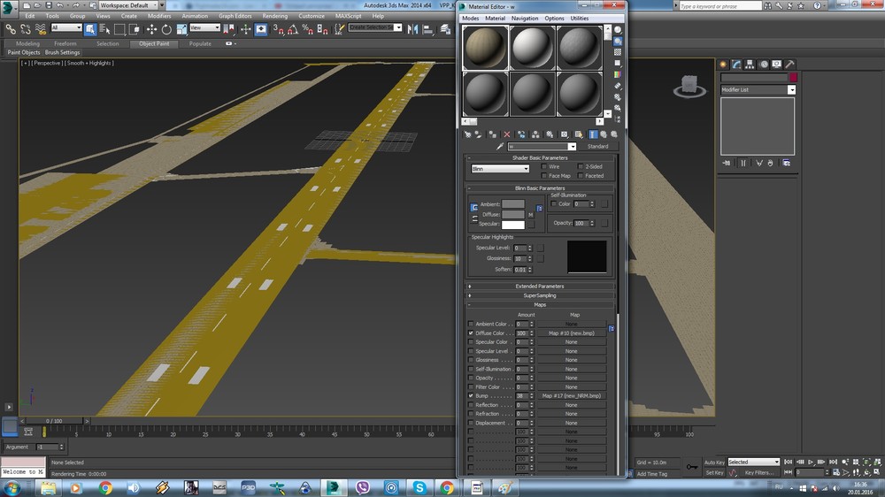The image size is (885, 497).
Task: Click the material eyedropper pick icon
Action: pyautogui.click(x=500, y=147)
